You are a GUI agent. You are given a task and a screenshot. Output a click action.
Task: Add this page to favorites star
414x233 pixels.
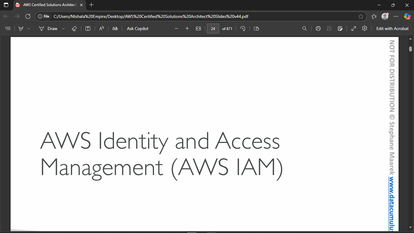361,16
